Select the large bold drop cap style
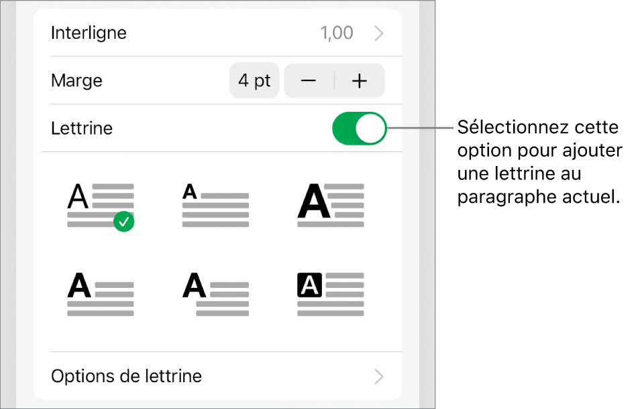The height and width of the screenshot is (409, 638). coord(330,206)
